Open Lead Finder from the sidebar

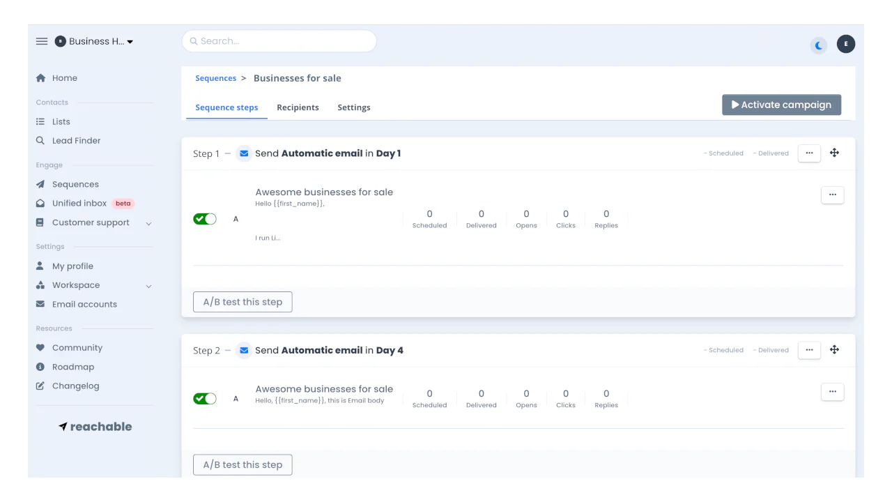pyautogui.click(x=76, y=141)
